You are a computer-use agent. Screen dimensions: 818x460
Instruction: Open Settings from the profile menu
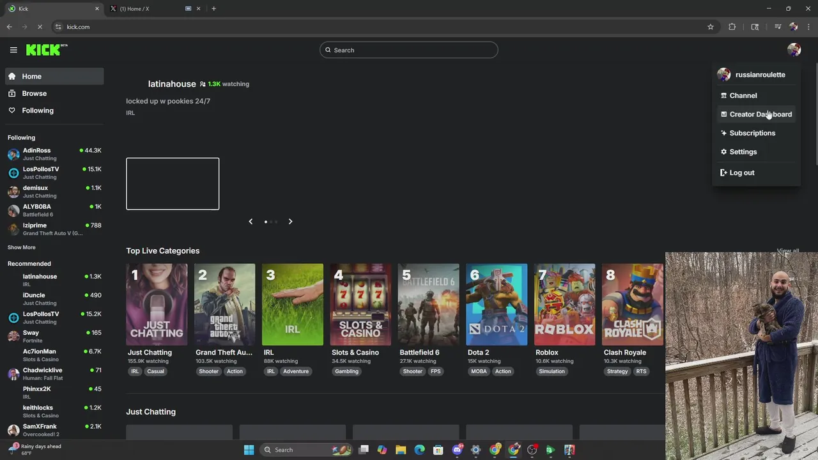pyautogui.click(x=756, y=151)
